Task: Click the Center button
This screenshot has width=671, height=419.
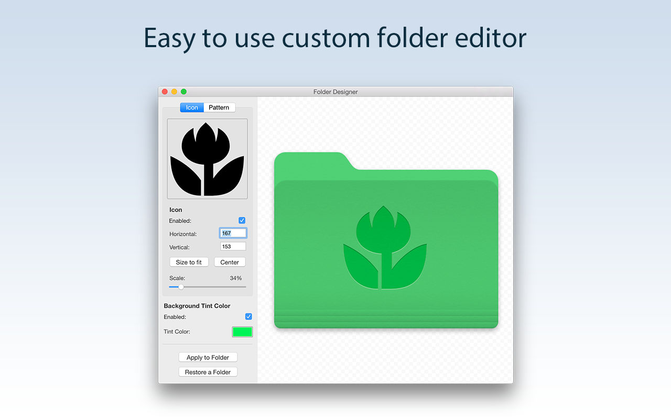Action: pyautogui.click(x=230, y=262)
